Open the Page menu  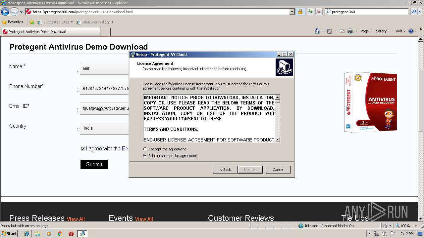(366, 31)
